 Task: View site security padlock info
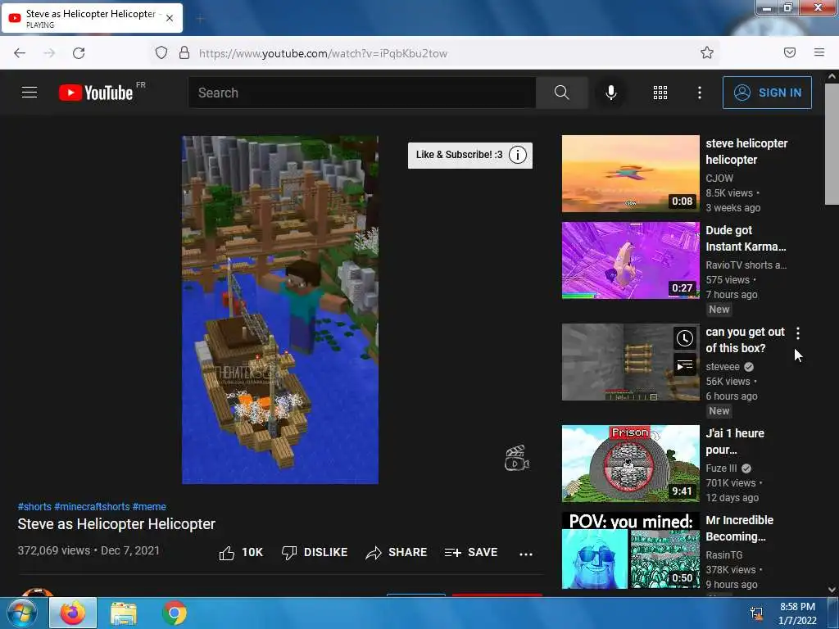click(x=184, y=52)
